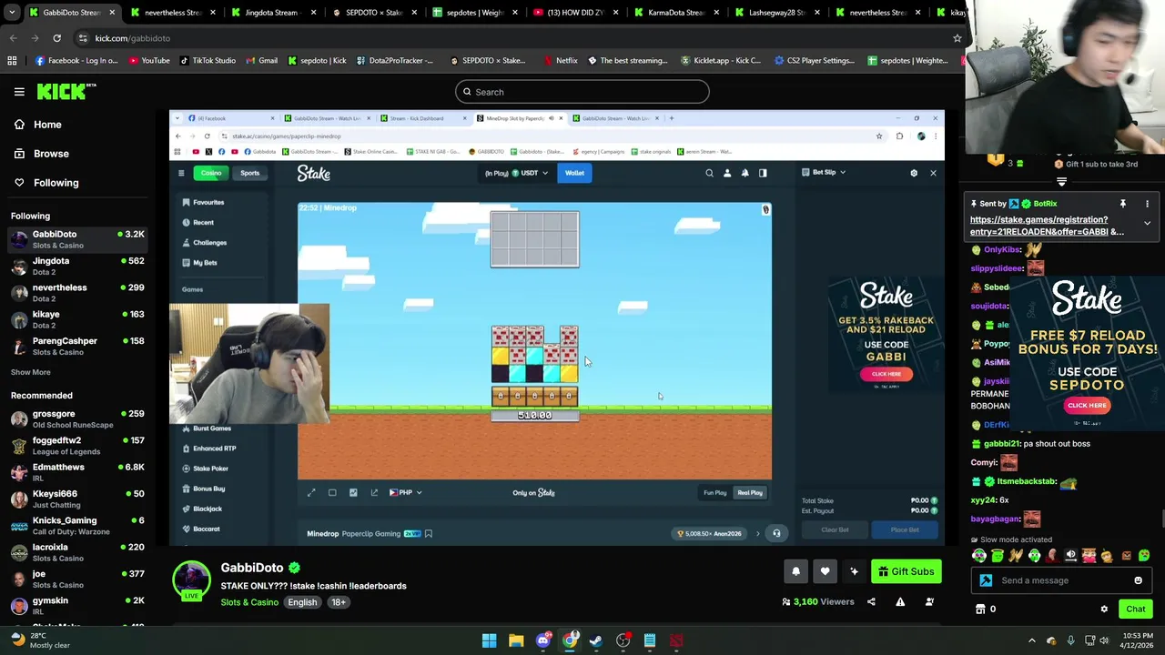This screenshot has height=655, width=1165.
Task: Click the Kick logo
Action: [x=66, y=92]
